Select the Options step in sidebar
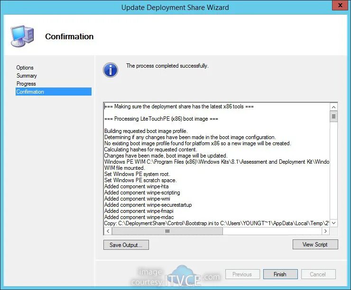The width and height of the screenshot is (351, 290). 25,68
